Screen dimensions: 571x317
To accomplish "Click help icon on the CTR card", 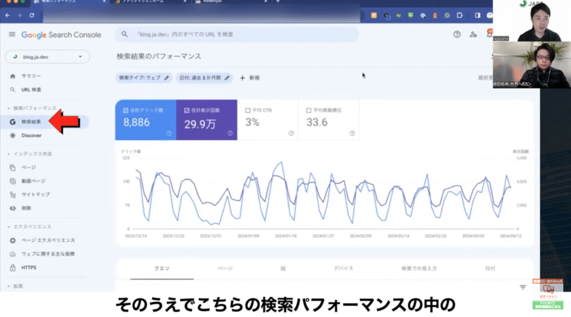I will (x=291, y=133).
